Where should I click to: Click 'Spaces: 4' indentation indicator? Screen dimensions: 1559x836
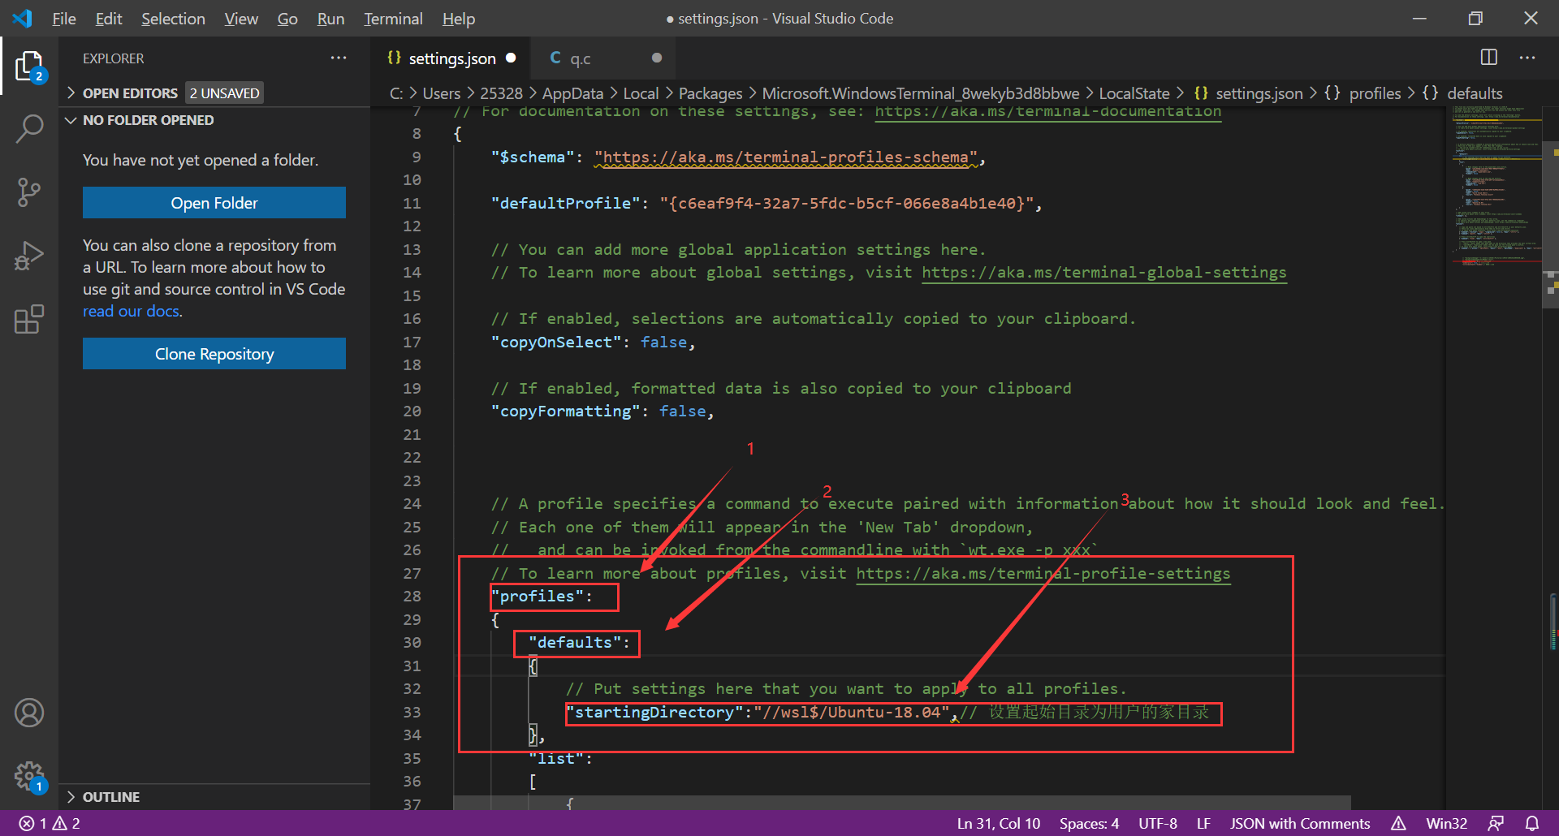pos(1089,823)
